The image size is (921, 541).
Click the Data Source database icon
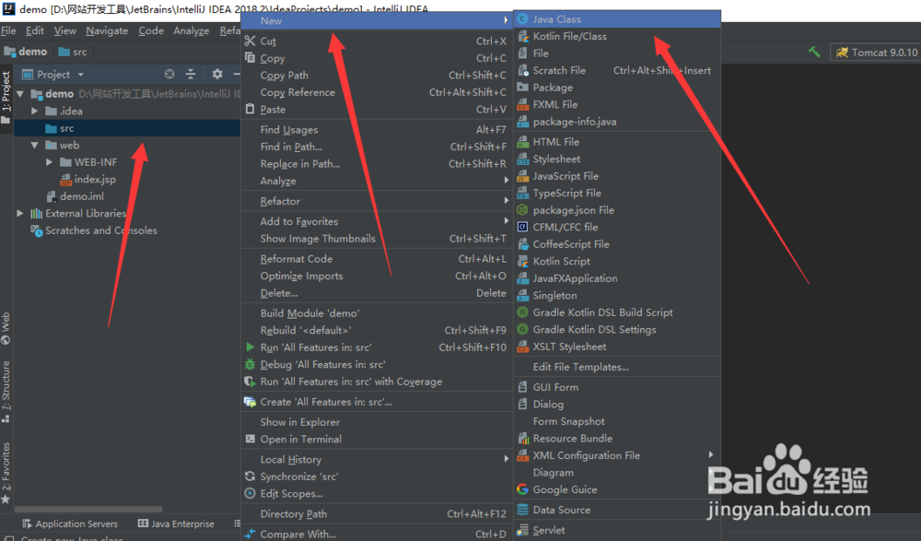tap(522, 510)
